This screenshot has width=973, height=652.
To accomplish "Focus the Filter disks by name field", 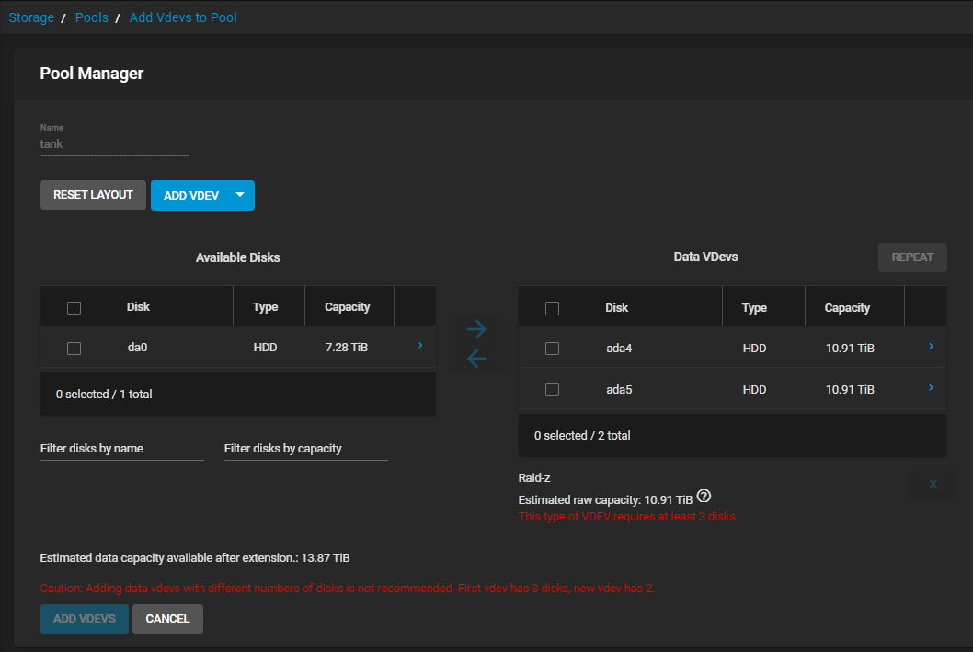I will point(121,449).
